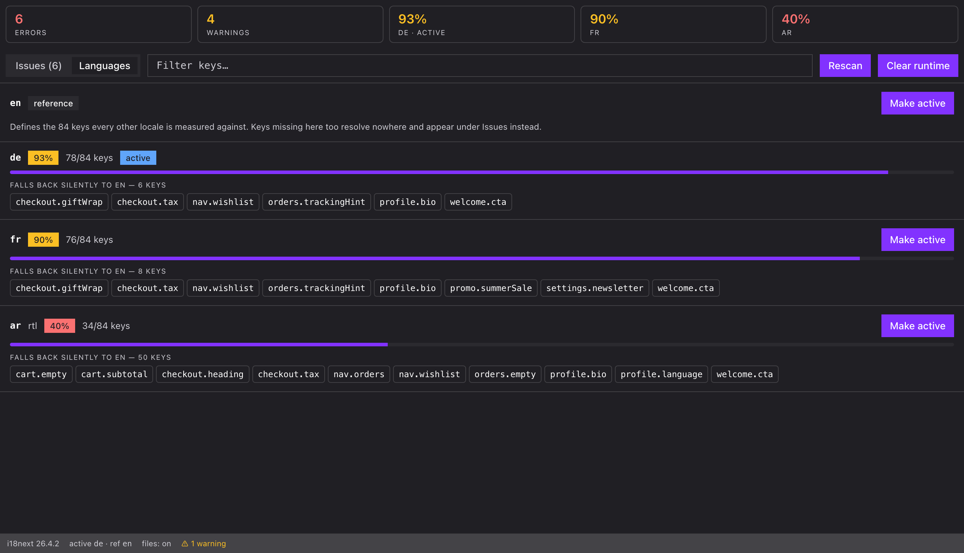Click ar's profile.language key chip
Image resolution: width=964 pixels, height=553 pixels.
(661, 374)
